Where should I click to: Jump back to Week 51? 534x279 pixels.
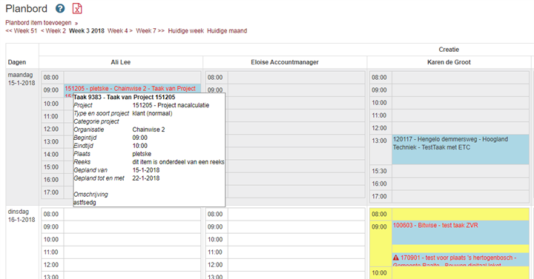pos(22,31)
